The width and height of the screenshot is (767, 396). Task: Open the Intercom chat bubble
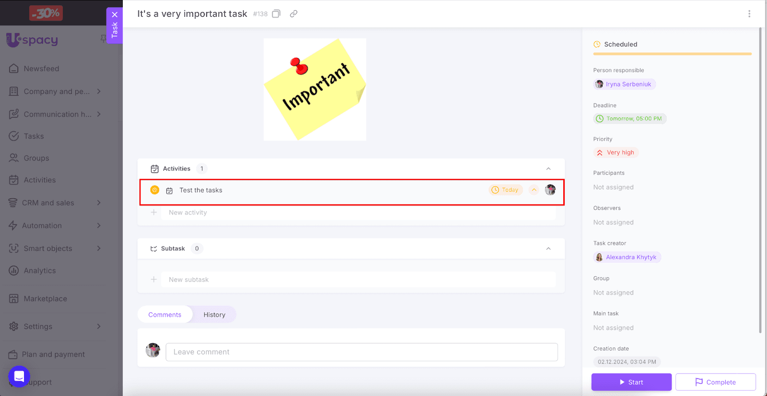[19, 377]
